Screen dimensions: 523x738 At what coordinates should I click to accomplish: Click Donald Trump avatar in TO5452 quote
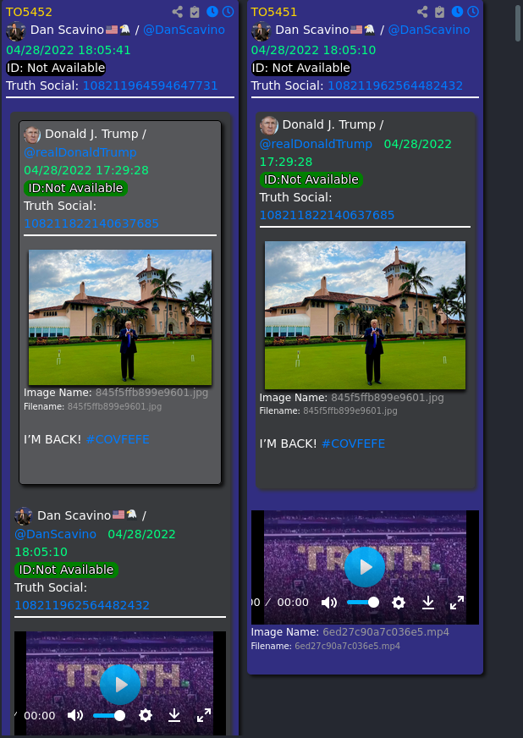pos(32,135)
